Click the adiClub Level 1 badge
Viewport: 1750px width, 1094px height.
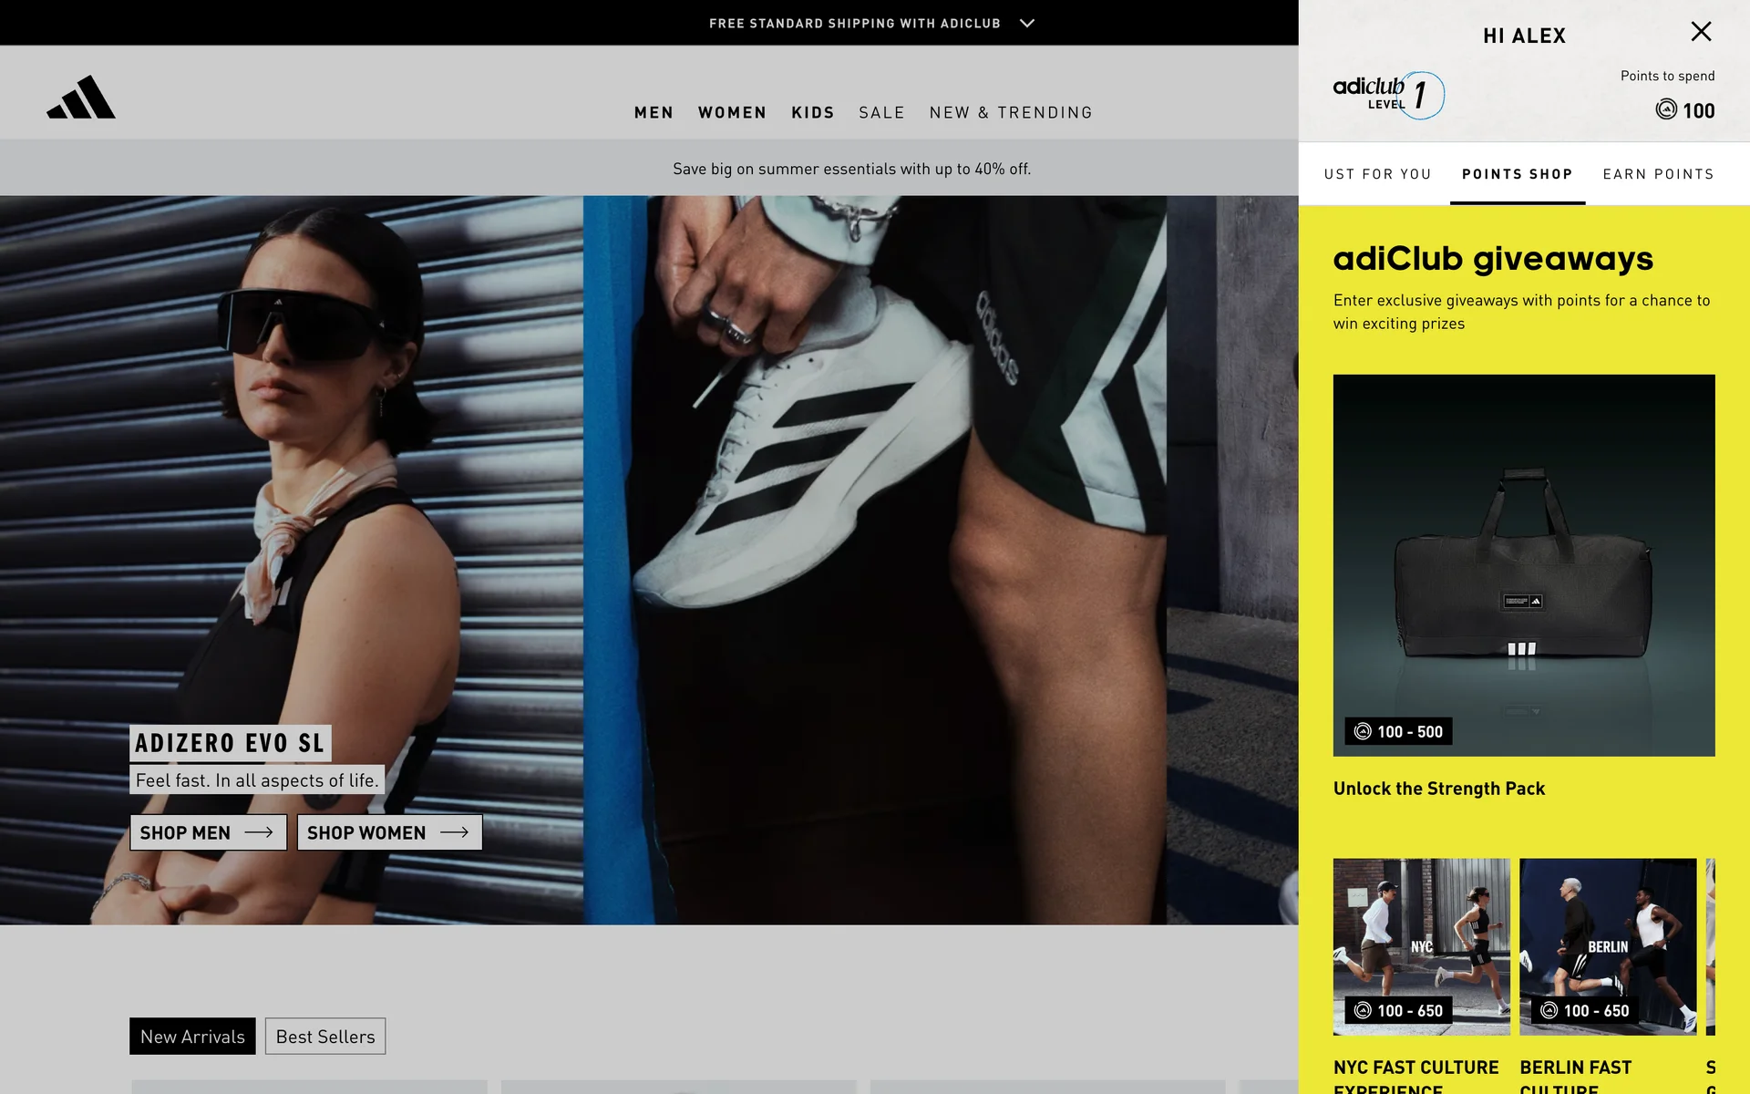point(1388,95)
